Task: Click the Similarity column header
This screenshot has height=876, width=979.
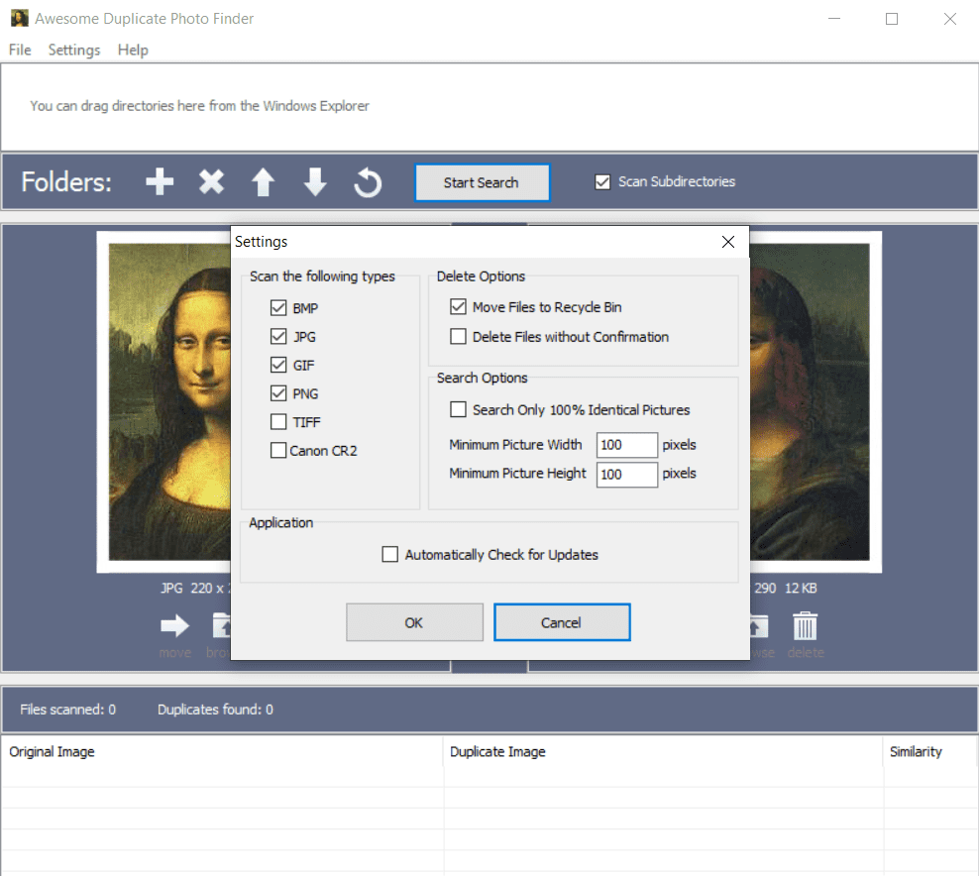Action: (930, 752)
